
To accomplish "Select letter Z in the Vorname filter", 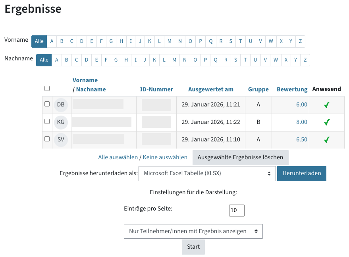I will 300,41.
